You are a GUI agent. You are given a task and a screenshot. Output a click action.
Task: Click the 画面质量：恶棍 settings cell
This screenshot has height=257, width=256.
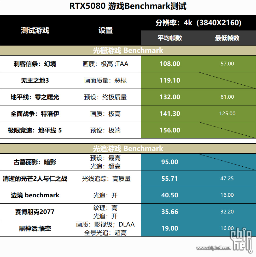coord(105,80)
